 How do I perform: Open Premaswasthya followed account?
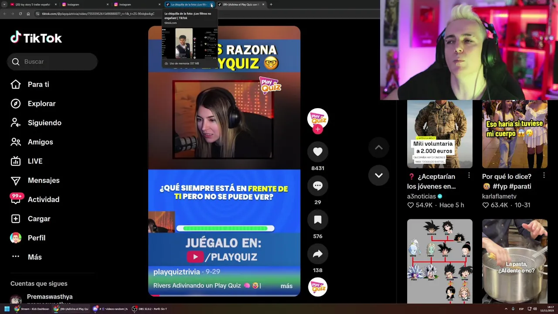(50, 297)
